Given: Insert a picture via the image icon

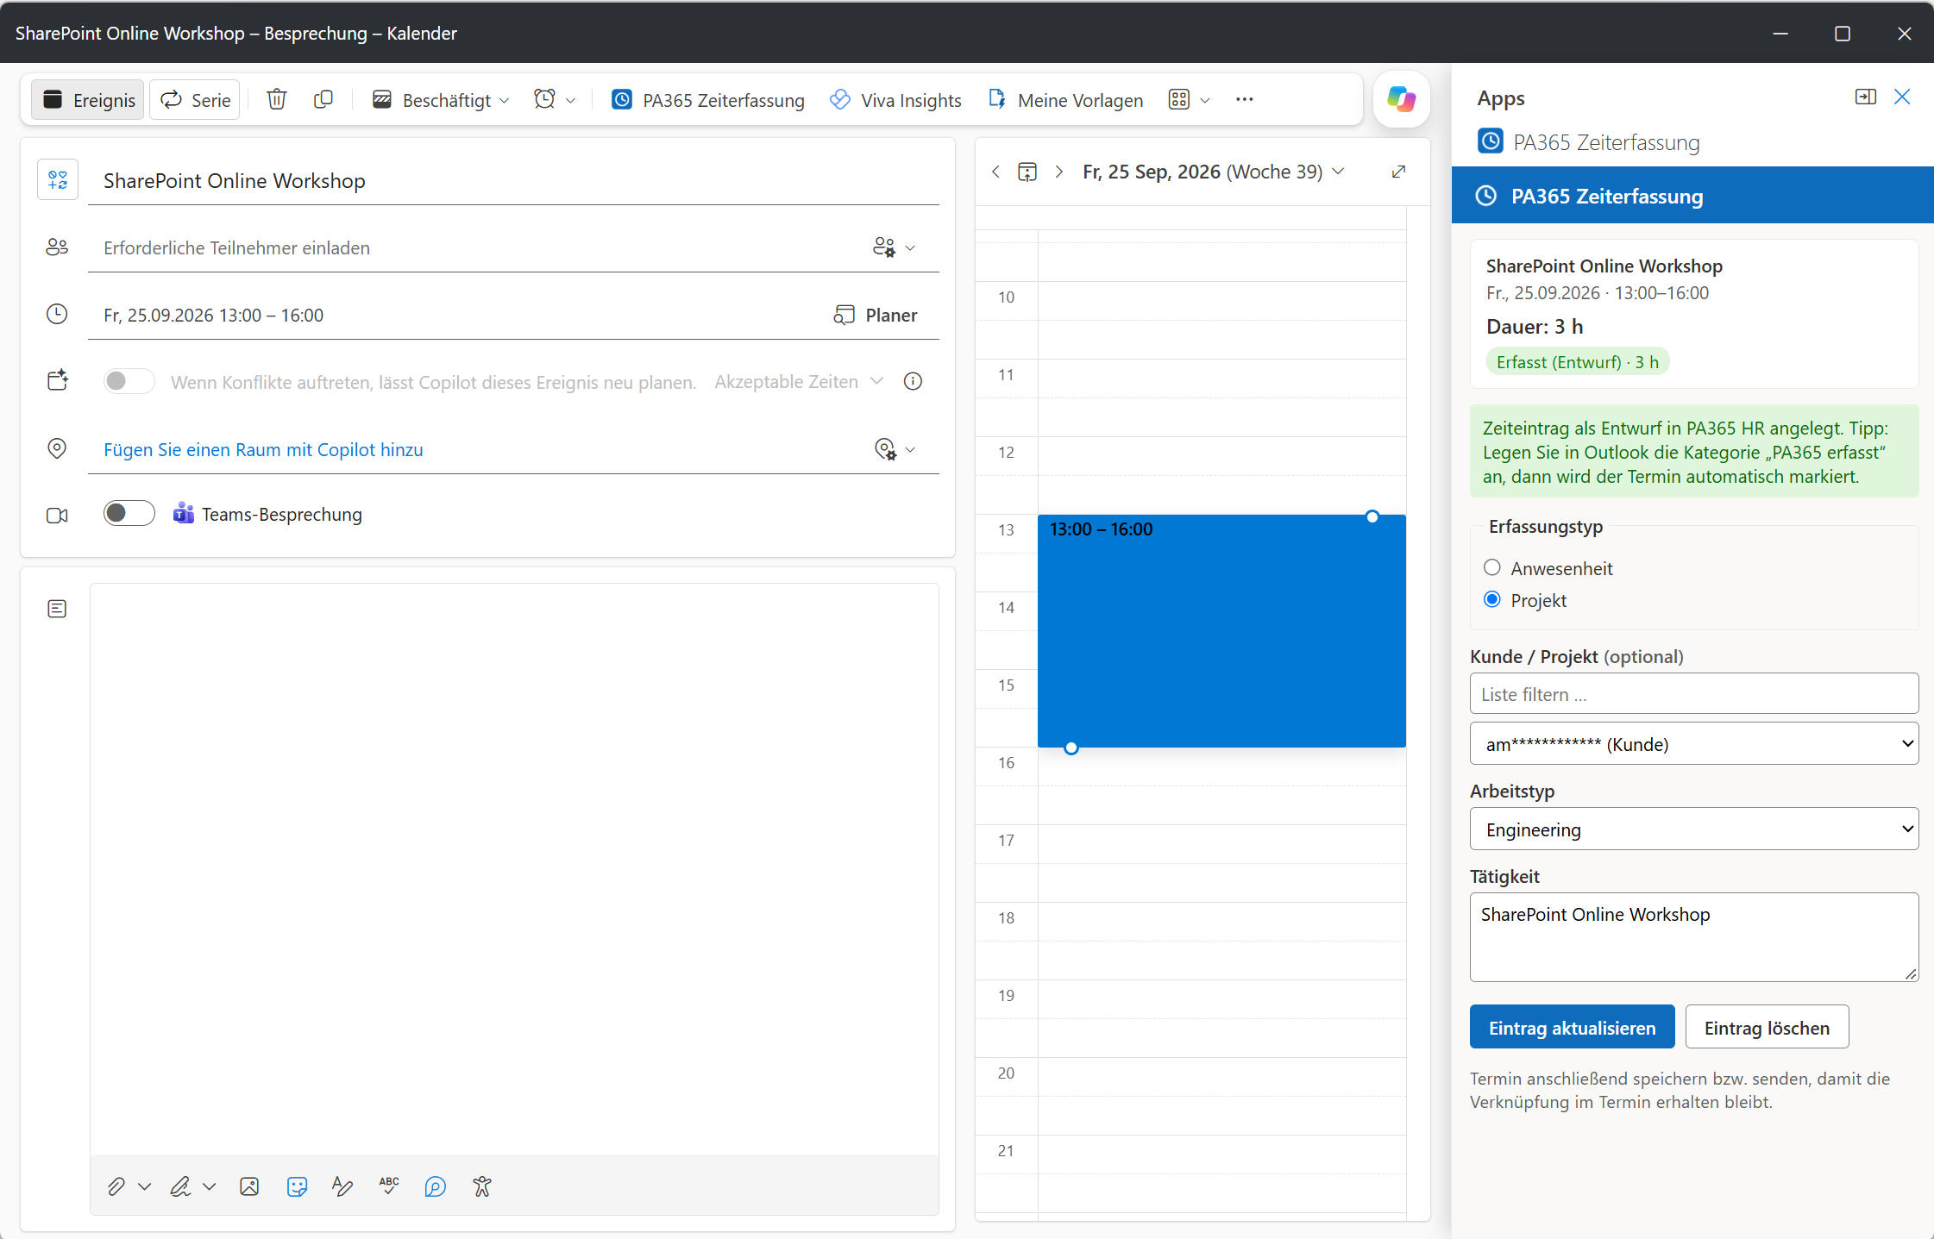Looking at the screenshot, I should pos(249,1187).
